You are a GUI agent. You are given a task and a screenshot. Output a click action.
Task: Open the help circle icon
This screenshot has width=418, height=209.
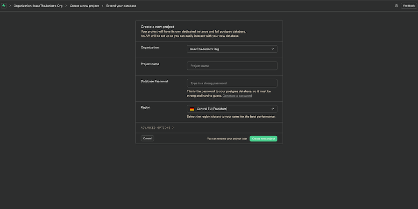pyautogui.click(x=397, y=6)
